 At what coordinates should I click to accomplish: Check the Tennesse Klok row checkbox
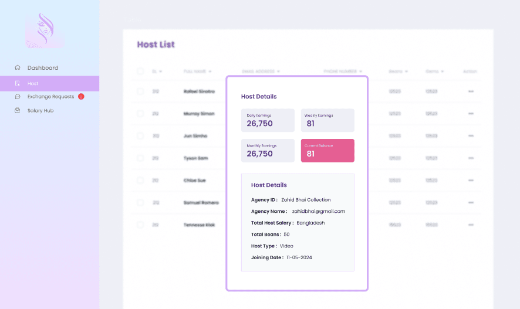click(x=140, y=225)
